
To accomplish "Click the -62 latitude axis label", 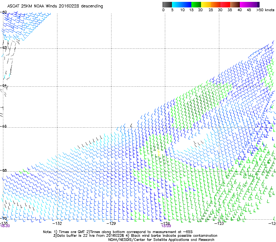I will [3, 48].
